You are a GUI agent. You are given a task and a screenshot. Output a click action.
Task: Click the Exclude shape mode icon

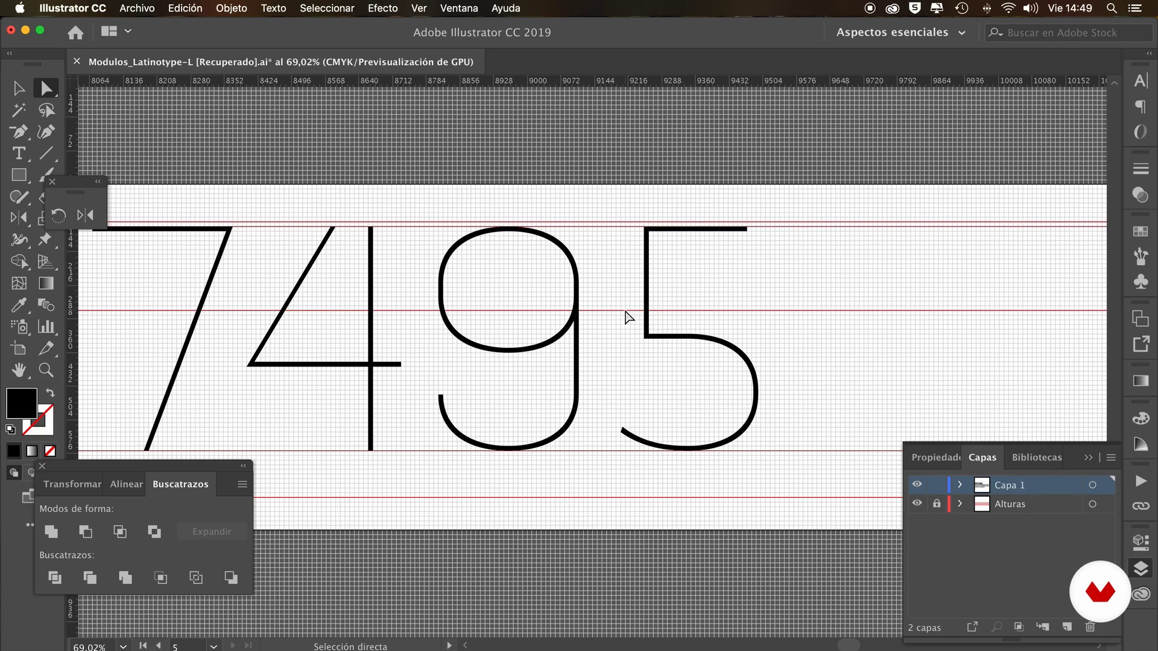pyautogui.click(x=154, y=532)
